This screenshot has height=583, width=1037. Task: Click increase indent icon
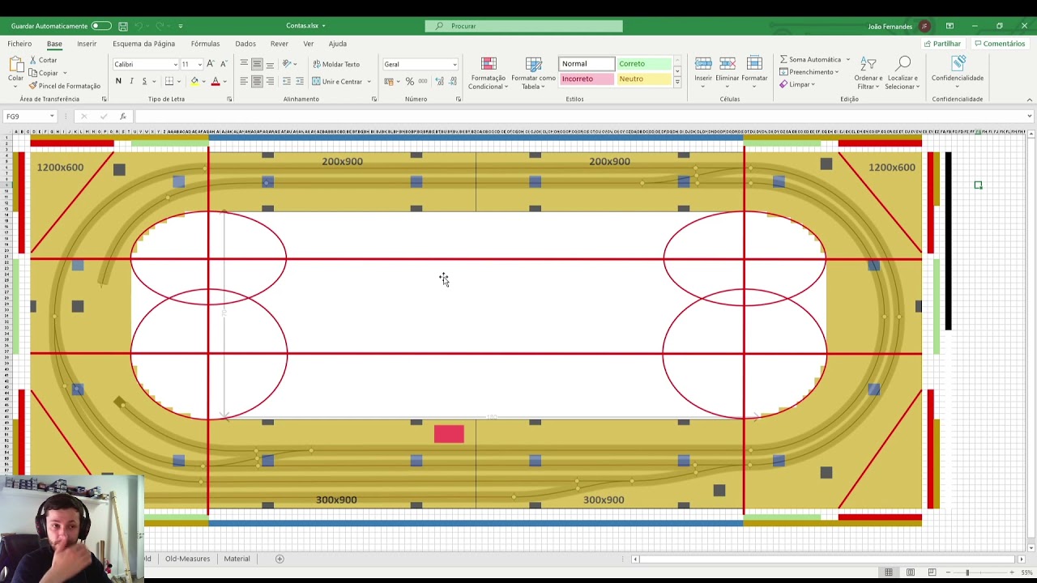point(299,81)
